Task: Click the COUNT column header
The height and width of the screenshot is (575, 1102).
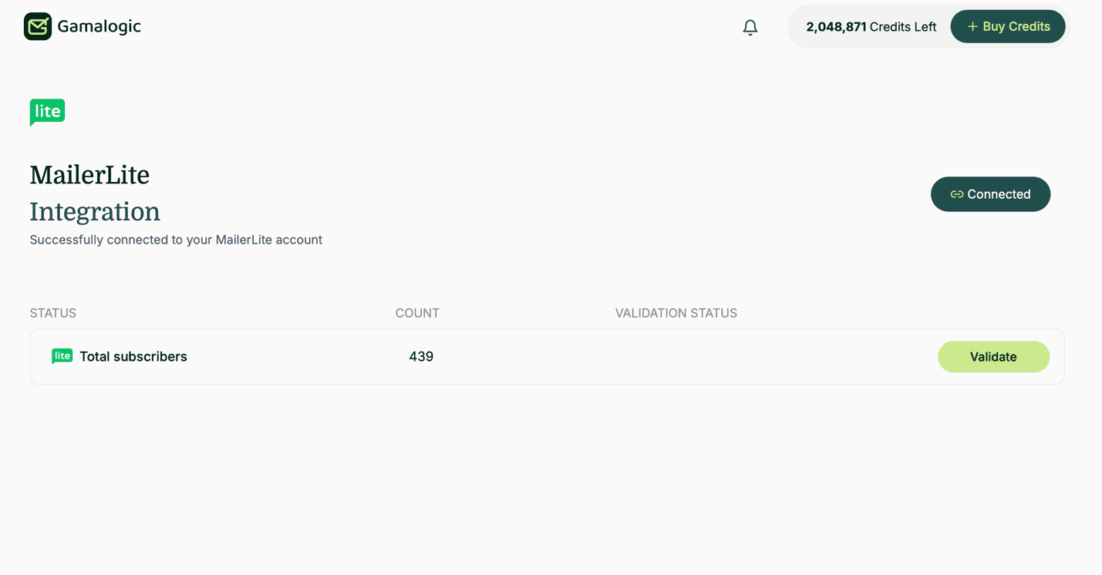Action: (x=417, y=313)
